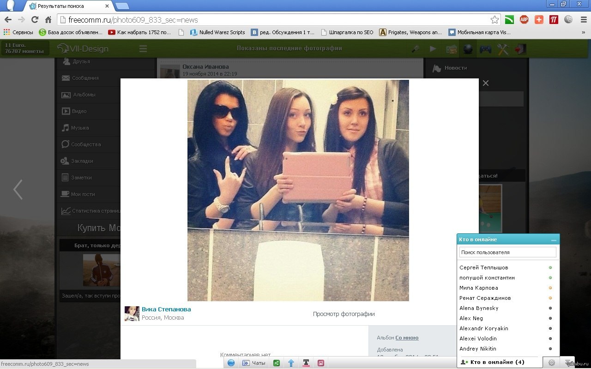Open the Chrome menu button

(584, 19)
